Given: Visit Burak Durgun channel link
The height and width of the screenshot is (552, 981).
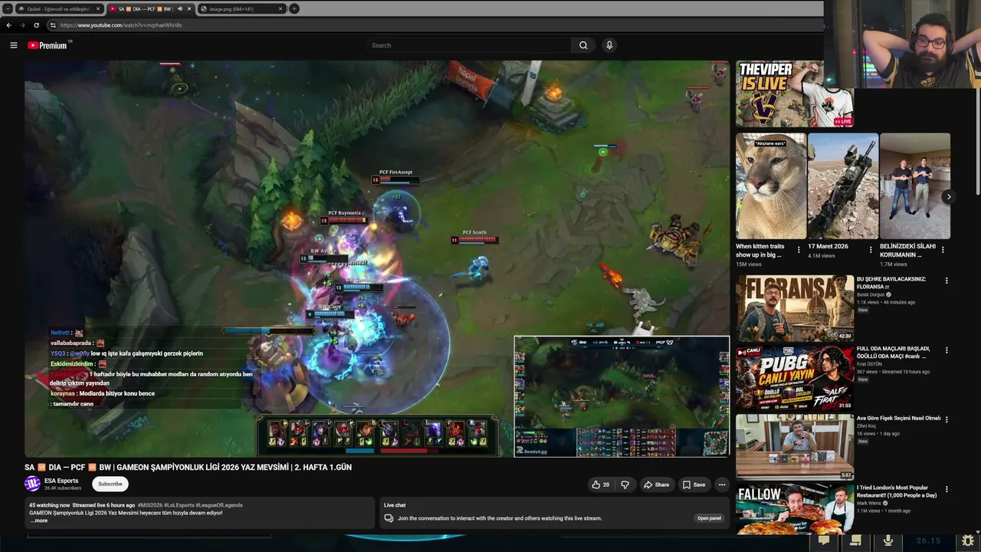Looking at the screenshot, I should click(x=871, y=294).
